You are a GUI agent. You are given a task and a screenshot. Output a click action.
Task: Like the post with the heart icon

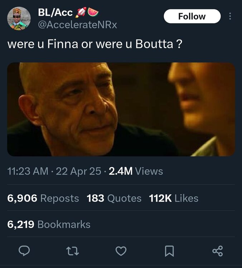coord(121,251)
